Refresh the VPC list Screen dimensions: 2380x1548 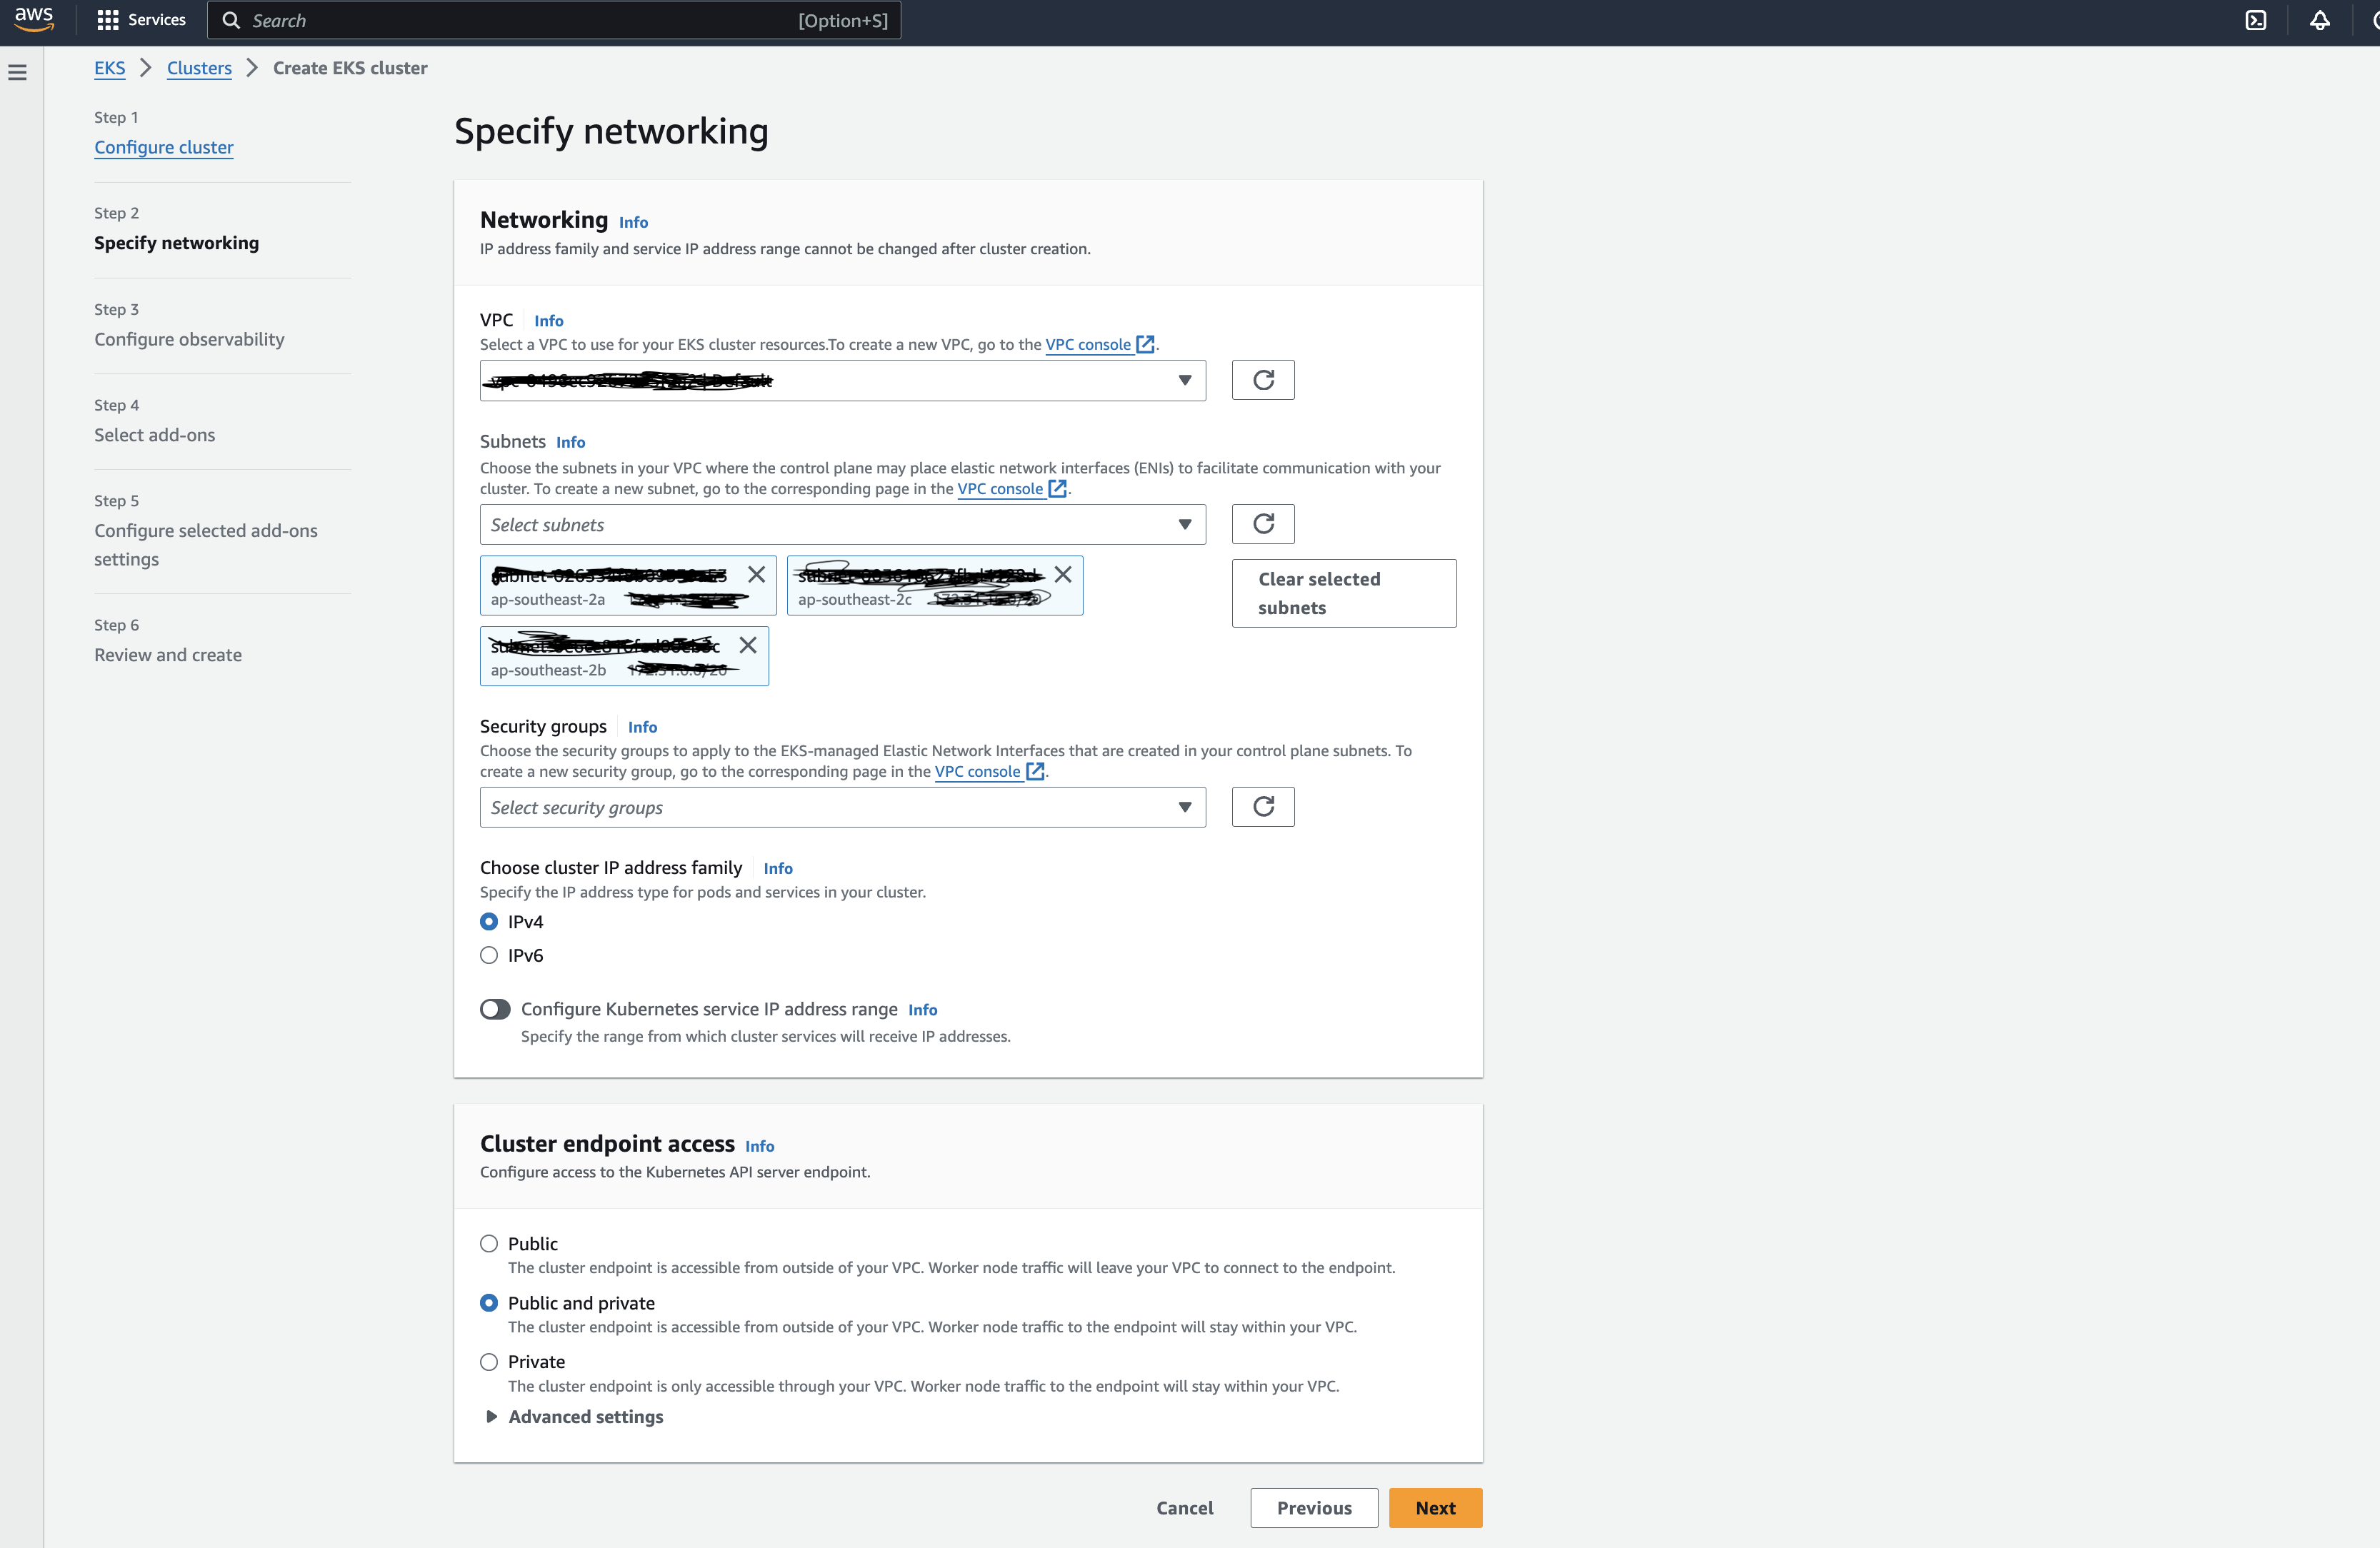tap(1263, 380)
